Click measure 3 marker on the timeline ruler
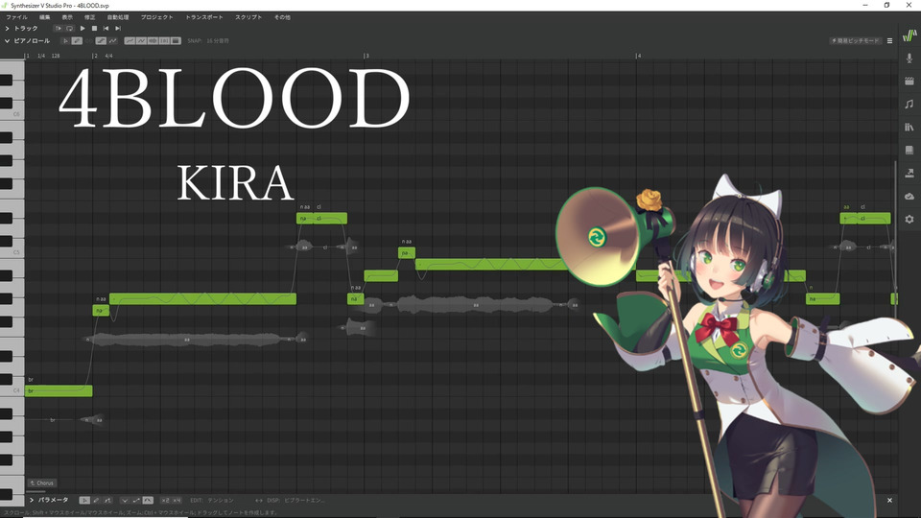Viewport: 921px width, 518px height. 366,56
